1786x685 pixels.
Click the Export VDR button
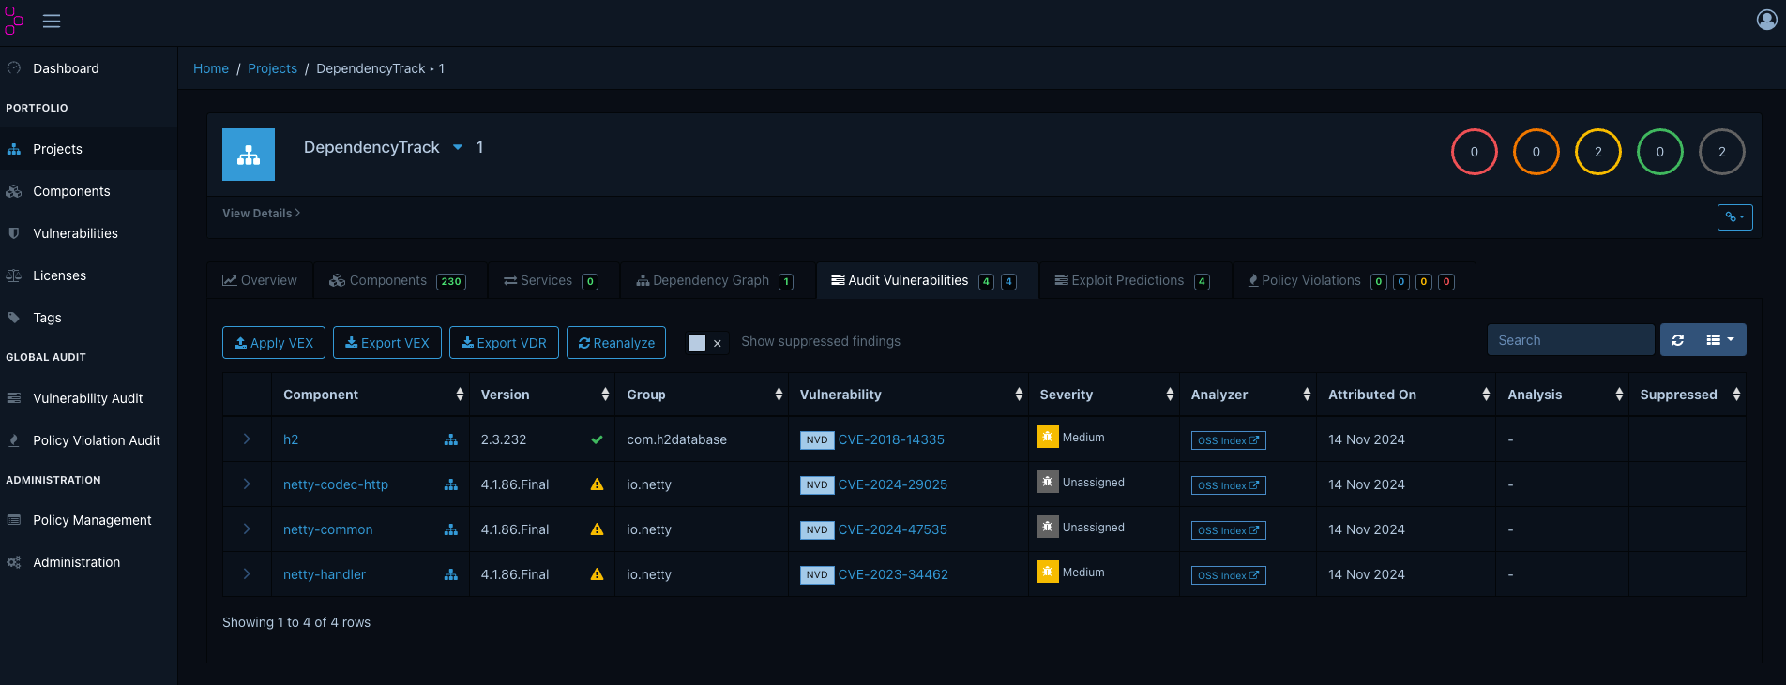[504, 343]
